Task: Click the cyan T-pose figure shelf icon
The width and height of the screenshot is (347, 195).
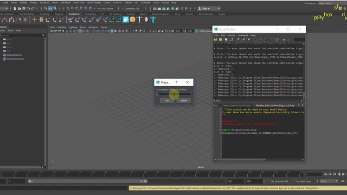Action: [153, 19]
